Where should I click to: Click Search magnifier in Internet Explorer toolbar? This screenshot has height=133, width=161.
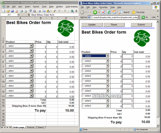(124, 12)
